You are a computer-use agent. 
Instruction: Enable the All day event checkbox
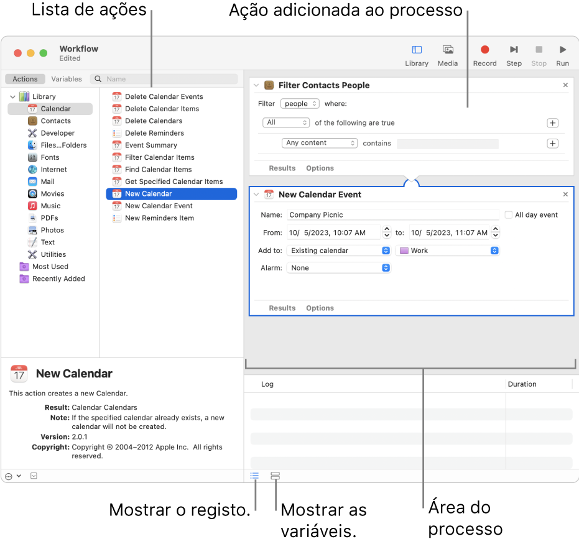point(509,214)
